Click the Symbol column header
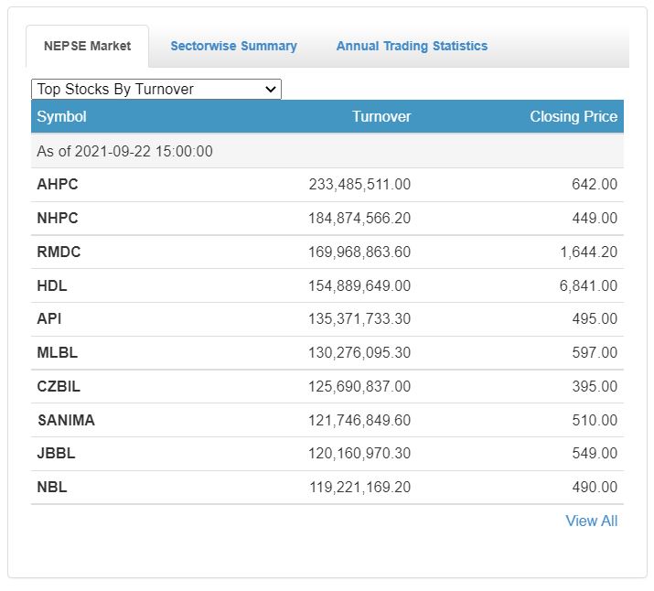 [61, 116]
